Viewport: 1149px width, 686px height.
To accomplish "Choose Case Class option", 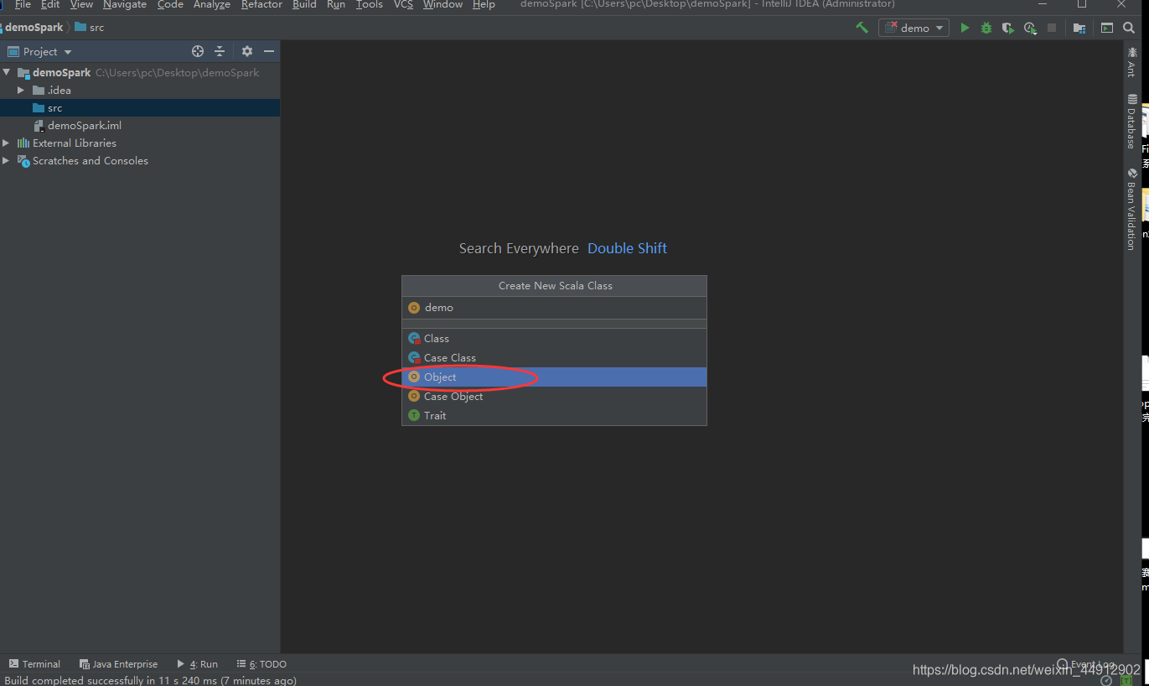I will click(x=554, y=357).
